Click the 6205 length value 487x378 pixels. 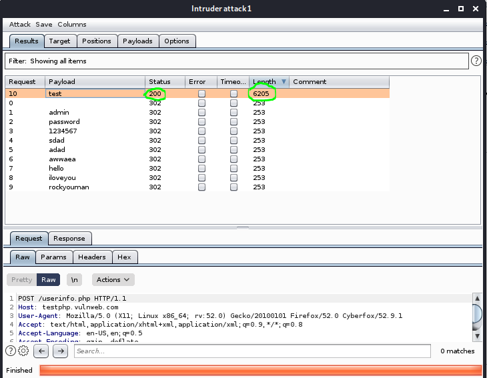click(x=261, y=93)
